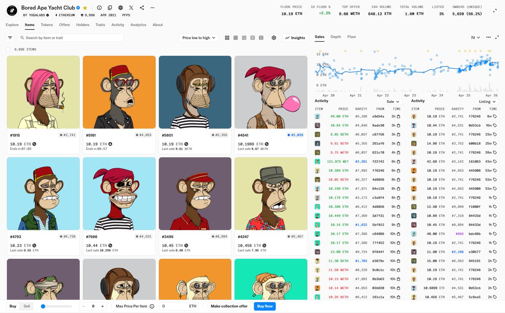Share the collection
The height and width of the screenshot is (313, 505).
(142, 8)
